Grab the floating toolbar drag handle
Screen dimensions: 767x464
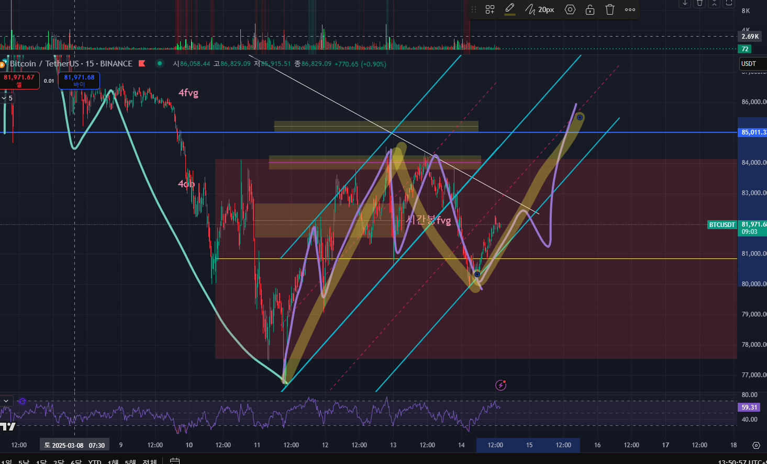474,9
